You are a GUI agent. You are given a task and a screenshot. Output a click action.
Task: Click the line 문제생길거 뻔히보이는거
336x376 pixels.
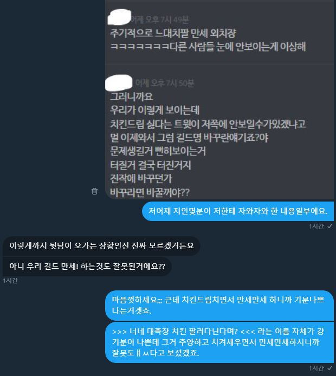158,151
